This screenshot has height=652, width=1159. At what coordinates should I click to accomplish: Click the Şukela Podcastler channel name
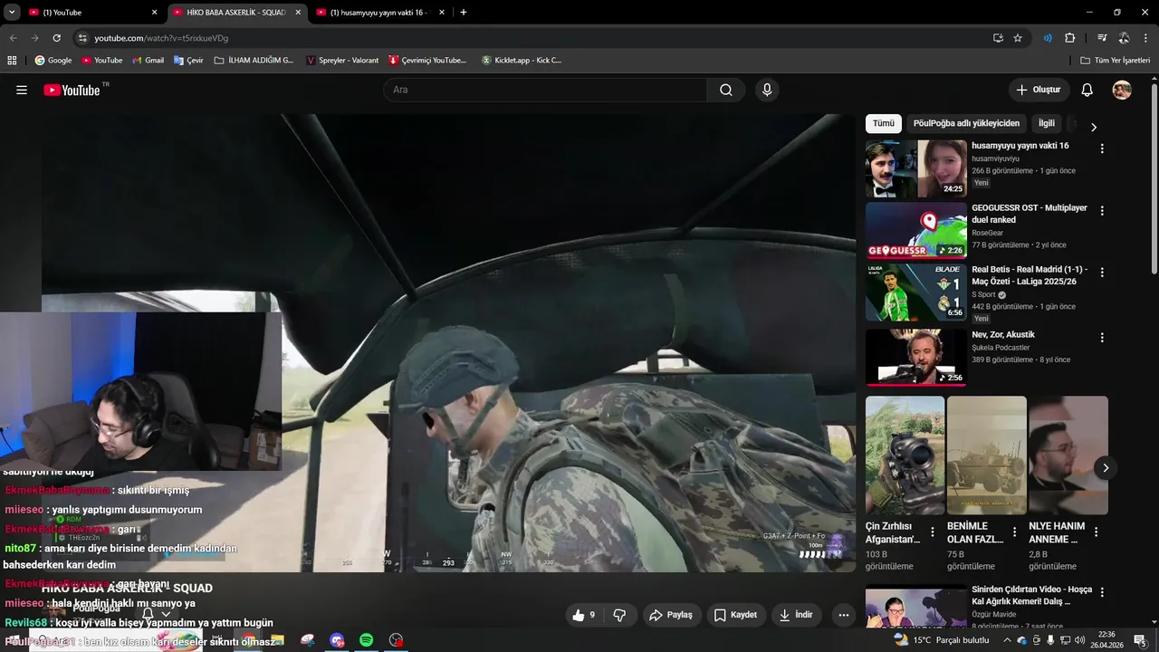(1001, 348)
